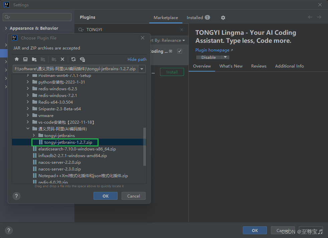Navigate back with the left arrow icon
The width and height of the screenshot is (328, 238).
tap(310, 17)
